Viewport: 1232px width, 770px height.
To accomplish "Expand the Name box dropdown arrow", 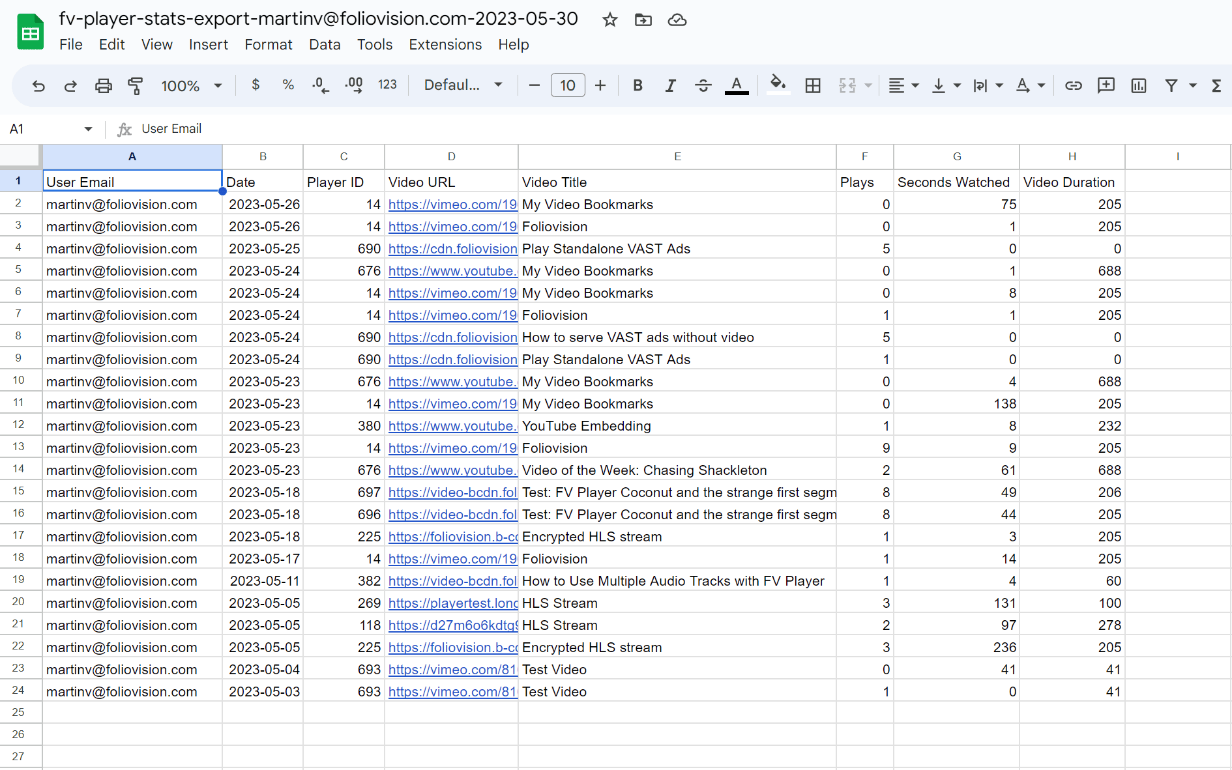I will click(x=88, y=129).
